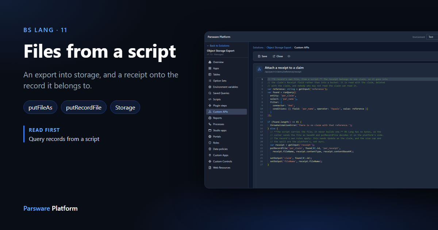Viewport: 438px width, 230px height.
Task: Toggle the eye preview icon in toolbar
Action: pyautogui.click(x=289, y=56)
